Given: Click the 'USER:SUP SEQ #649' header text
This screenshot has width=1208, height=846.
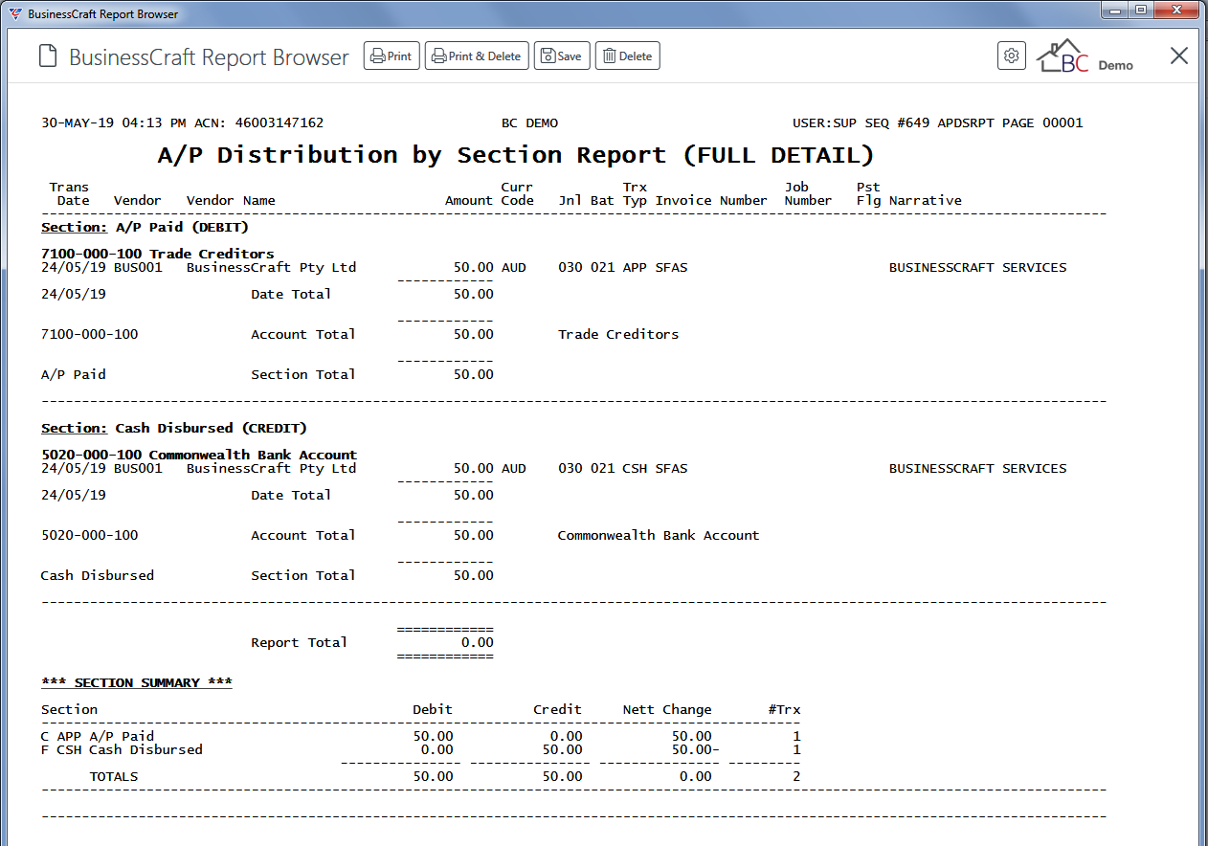Looking at the screenshot, I should [x=861, y=122].
